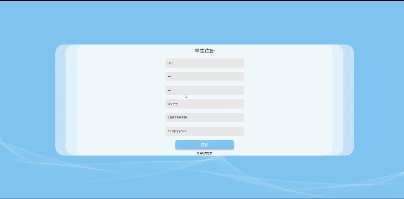Click the 学生注册 heading text
This screenshot has height=199, width=404.
pyautogui.click(x=205, y=51)
